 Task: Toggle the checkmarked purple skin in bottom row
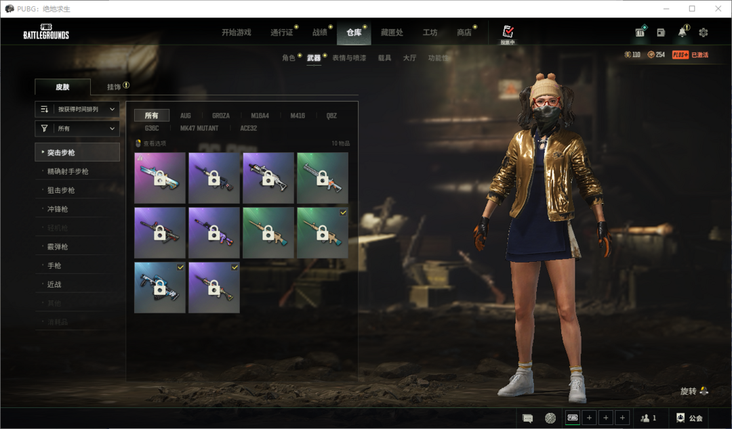(x=214, y=288)
